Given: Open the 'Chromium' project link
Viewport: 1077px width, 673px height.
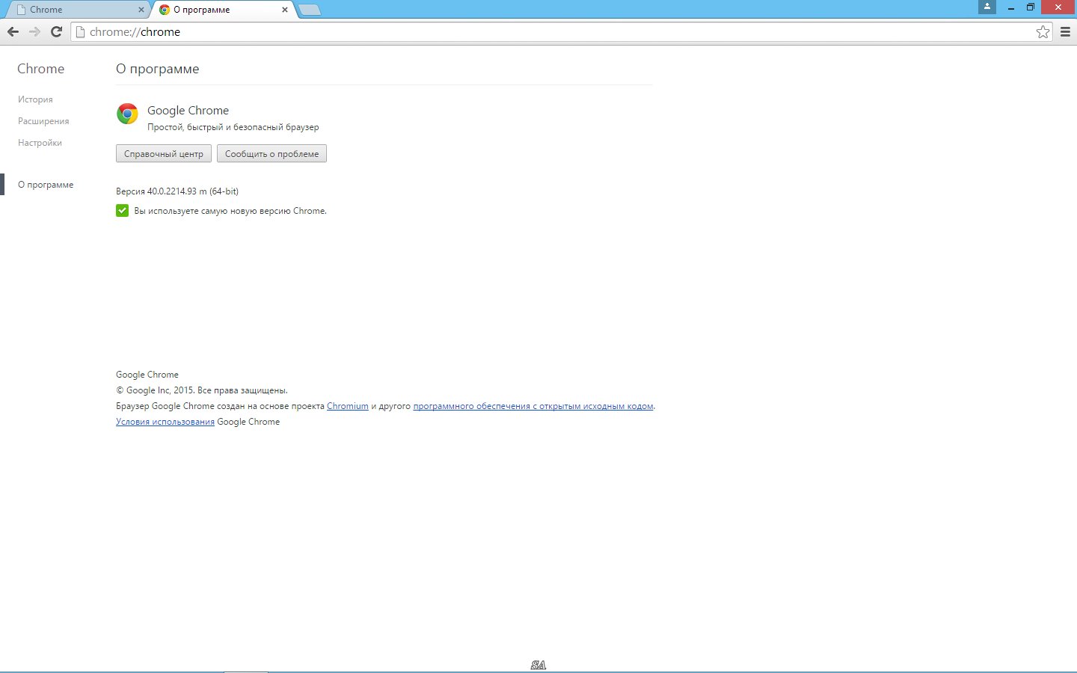Looking at the screenshot, I should click(348, 406).
